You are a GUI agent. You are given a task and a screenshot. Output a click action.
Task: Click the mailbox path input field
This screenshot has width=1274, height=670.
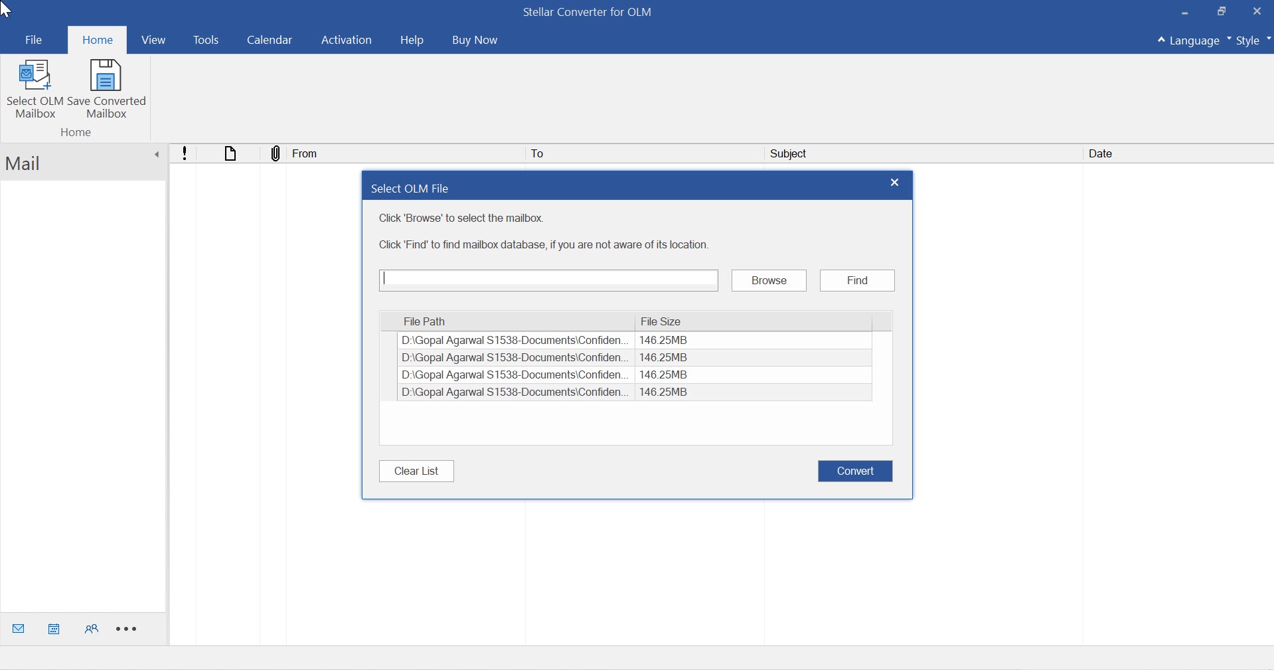(548, 280)
